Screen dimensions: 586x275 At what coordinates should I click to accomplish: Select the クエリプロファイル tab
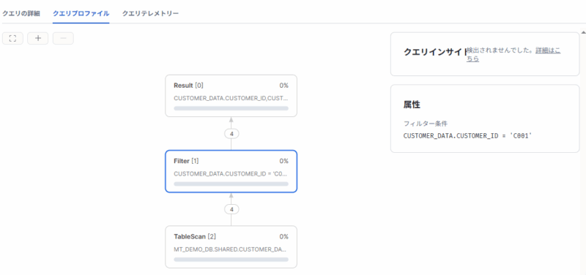81,13
